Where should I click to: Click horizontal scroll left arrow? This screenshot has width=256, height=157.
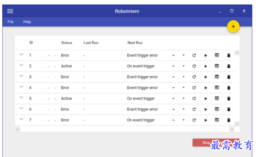[18, 129]
